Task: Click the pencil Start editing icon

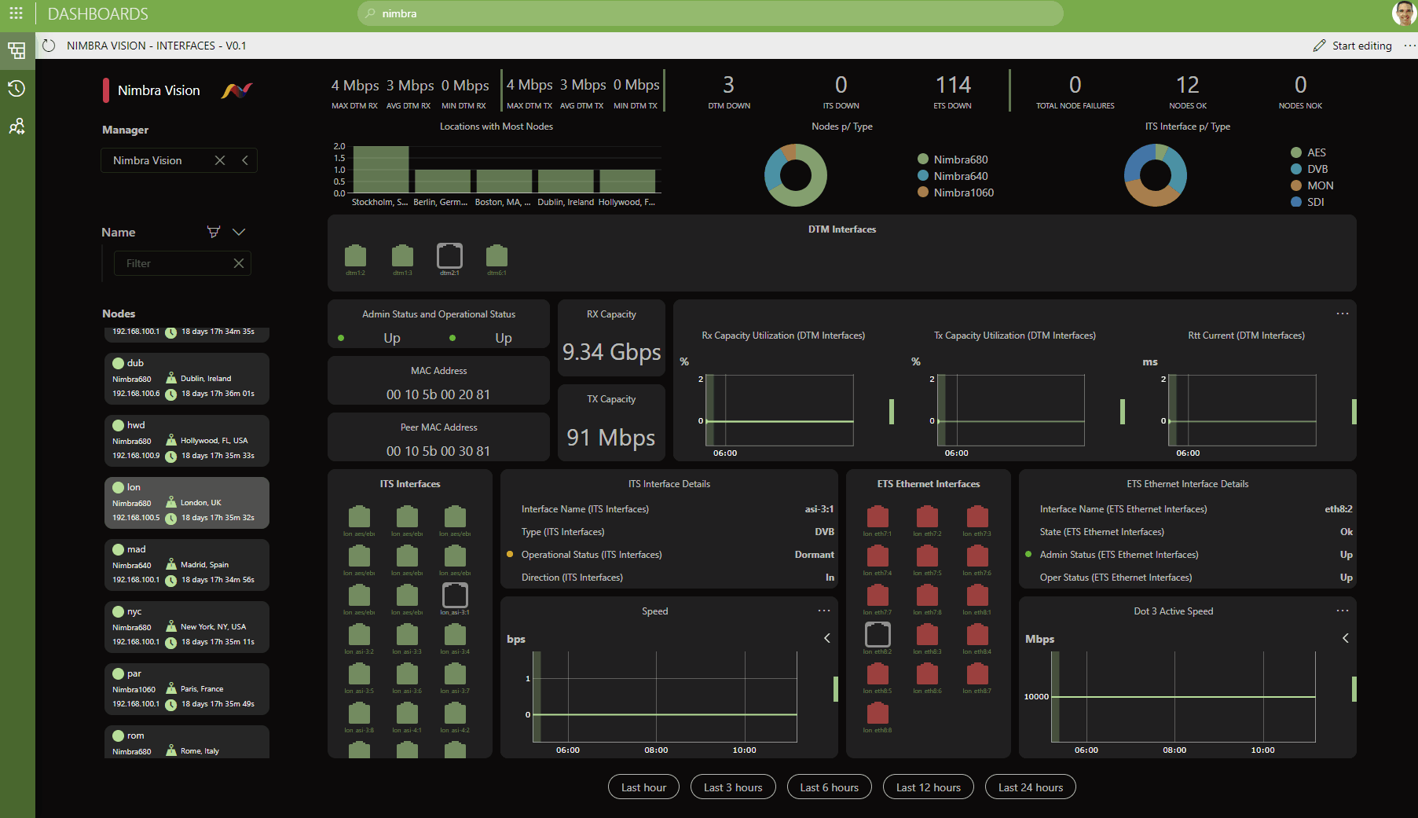Action: (1319, 46)
